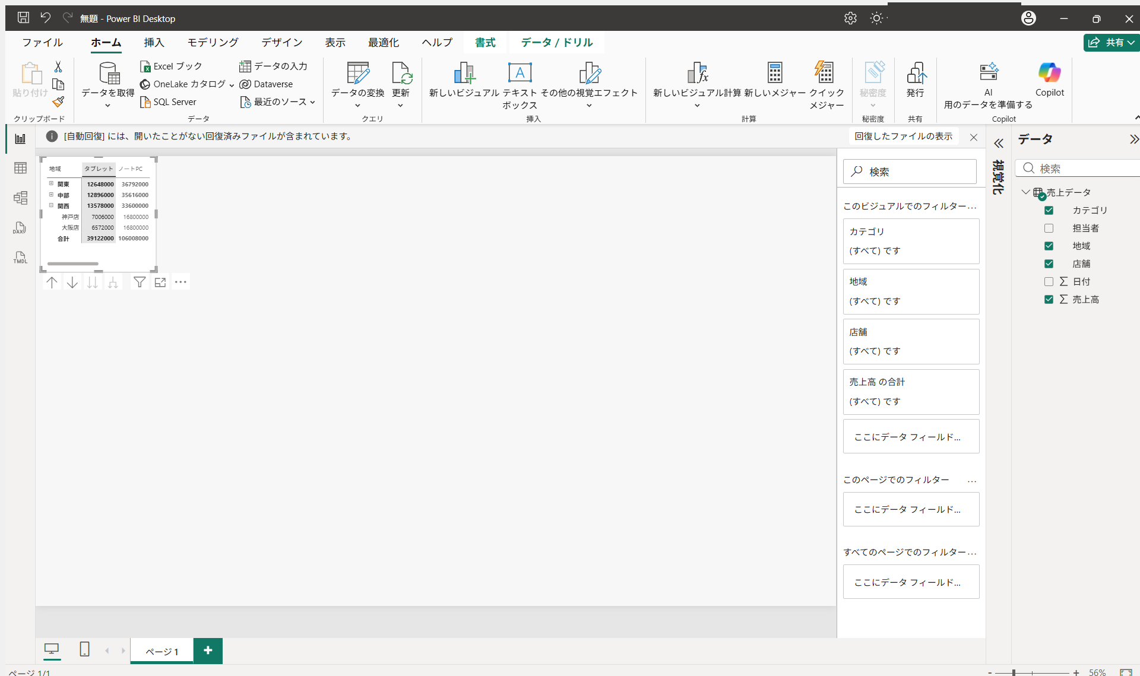This screenshot has height=676, width=1140.
Task: Expand the 視覚化 pane with double chevron
Action: click(x=999, y=144)
